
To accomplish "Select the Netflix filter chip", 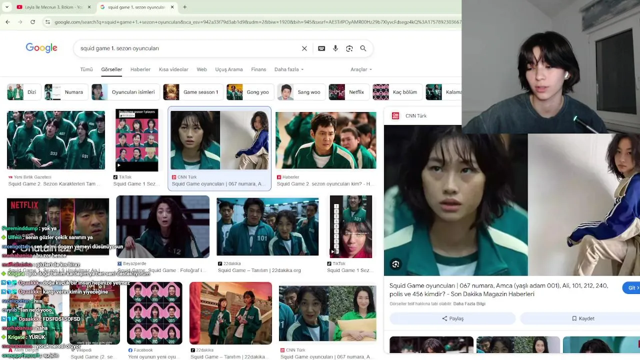I will coord(348,92).
